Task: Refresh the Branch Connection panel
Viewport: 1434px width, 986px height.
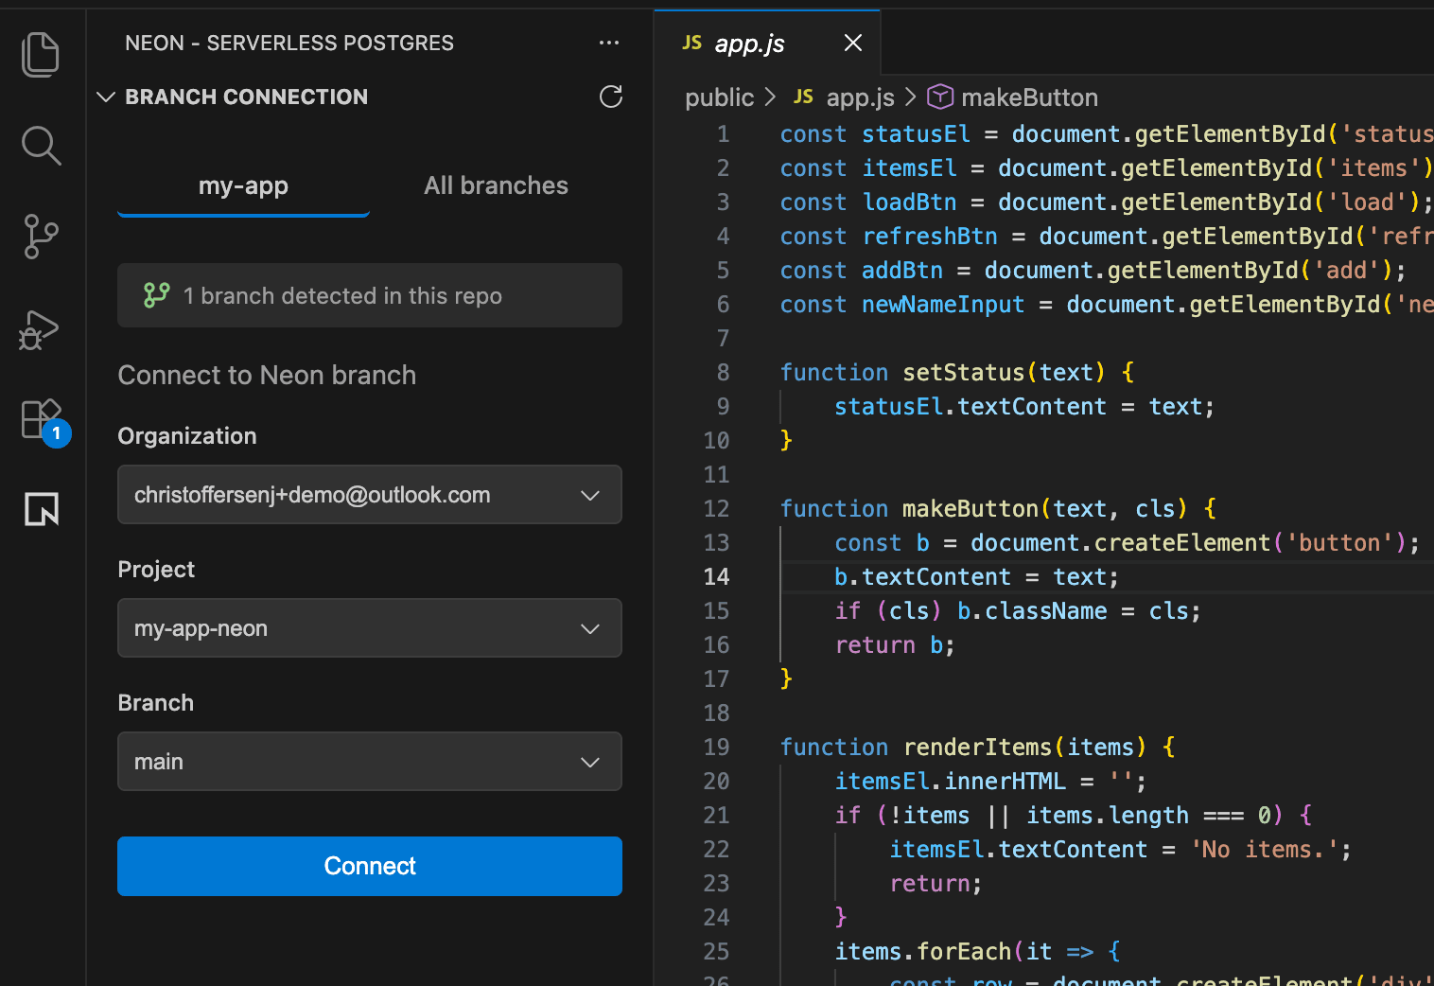Action: click(x=611, y=97)
